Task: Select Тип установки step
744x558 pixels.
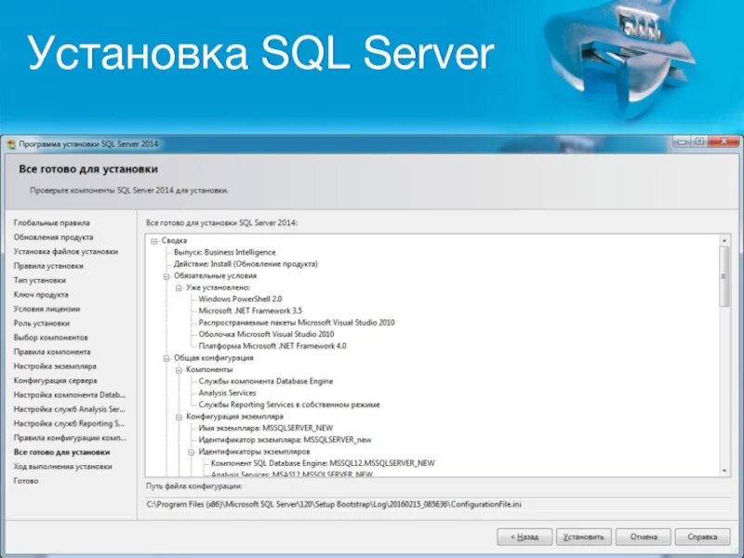Action: (x=40, y=280)
